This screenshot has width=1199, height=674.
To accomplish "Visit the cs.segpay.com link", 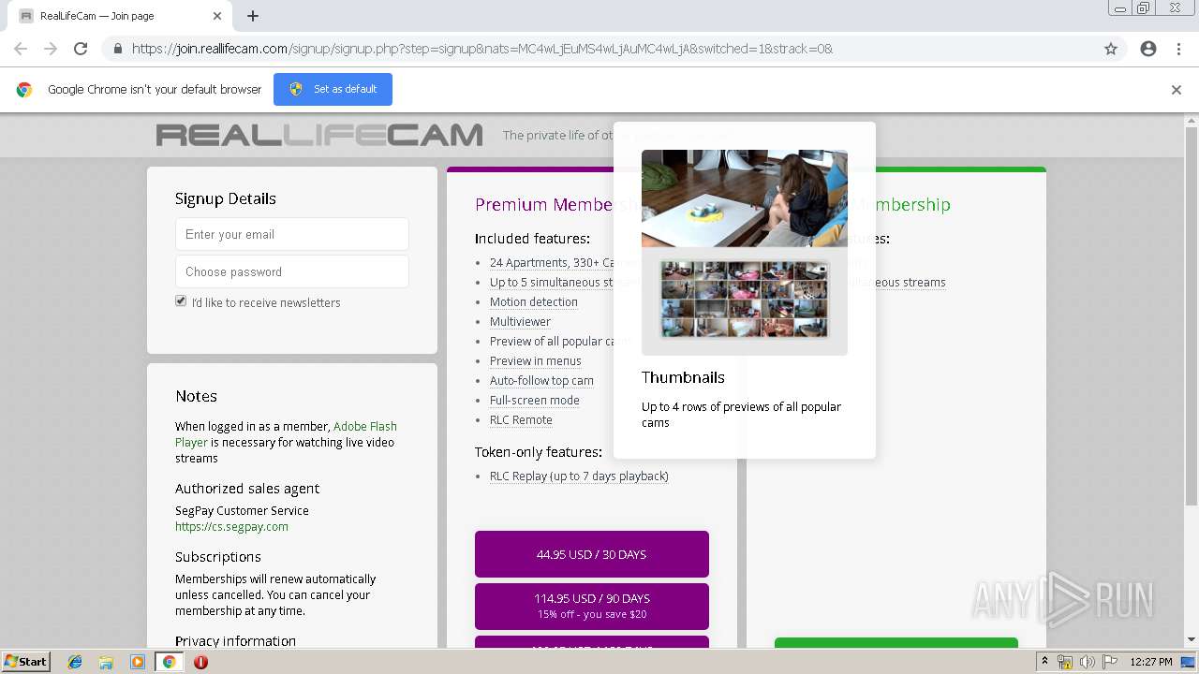I will [231, 526].
